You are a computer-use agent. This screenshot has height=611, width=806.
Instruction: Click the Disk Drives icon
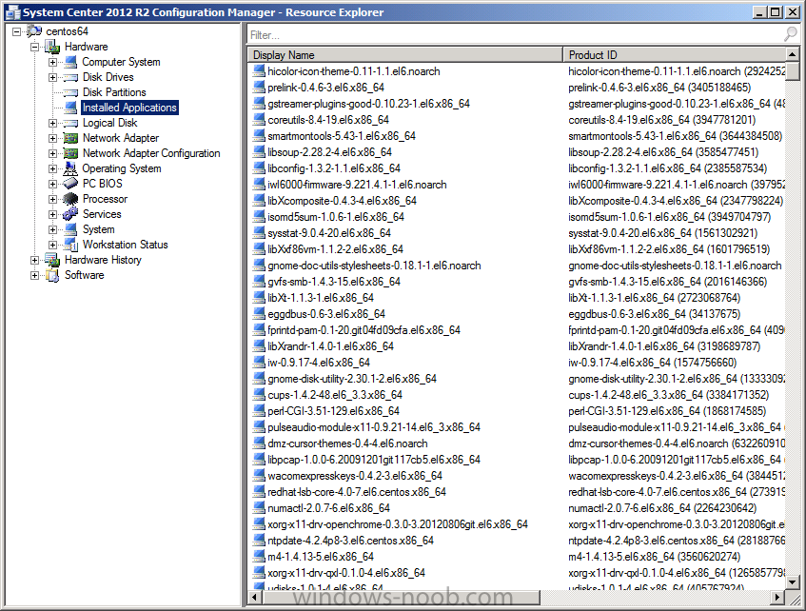click(x=70, y=78)
